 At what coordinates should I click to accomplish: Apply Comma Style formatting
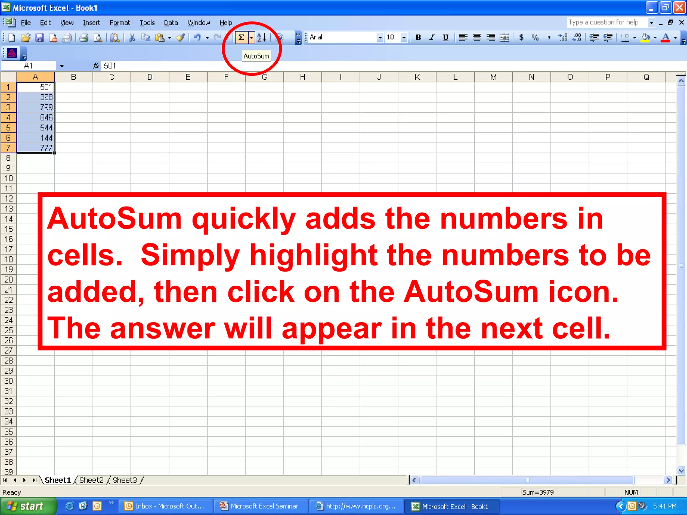click(549, 38)
